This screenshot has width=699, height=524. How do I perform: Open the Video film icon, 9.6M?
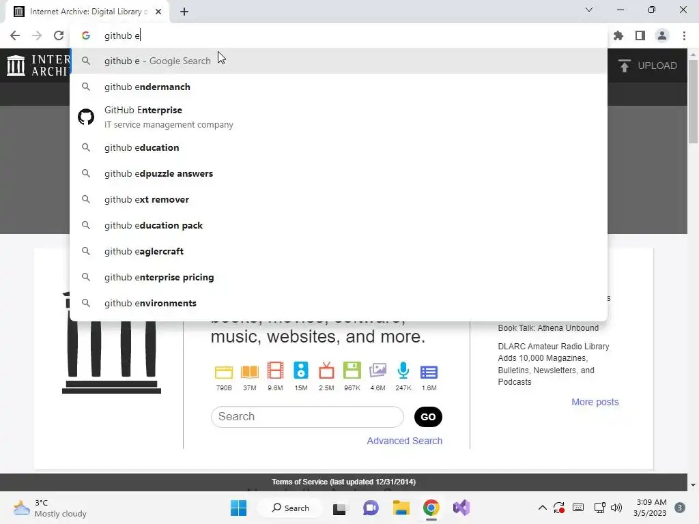point(275,370)
